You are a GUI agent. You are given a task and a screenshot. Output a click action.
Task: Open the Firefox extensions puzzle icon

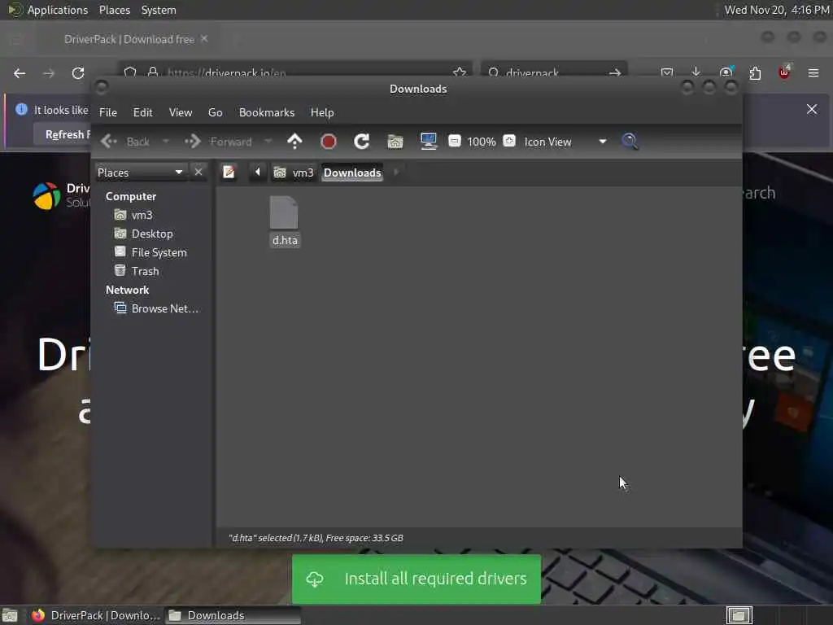point(755,72)
